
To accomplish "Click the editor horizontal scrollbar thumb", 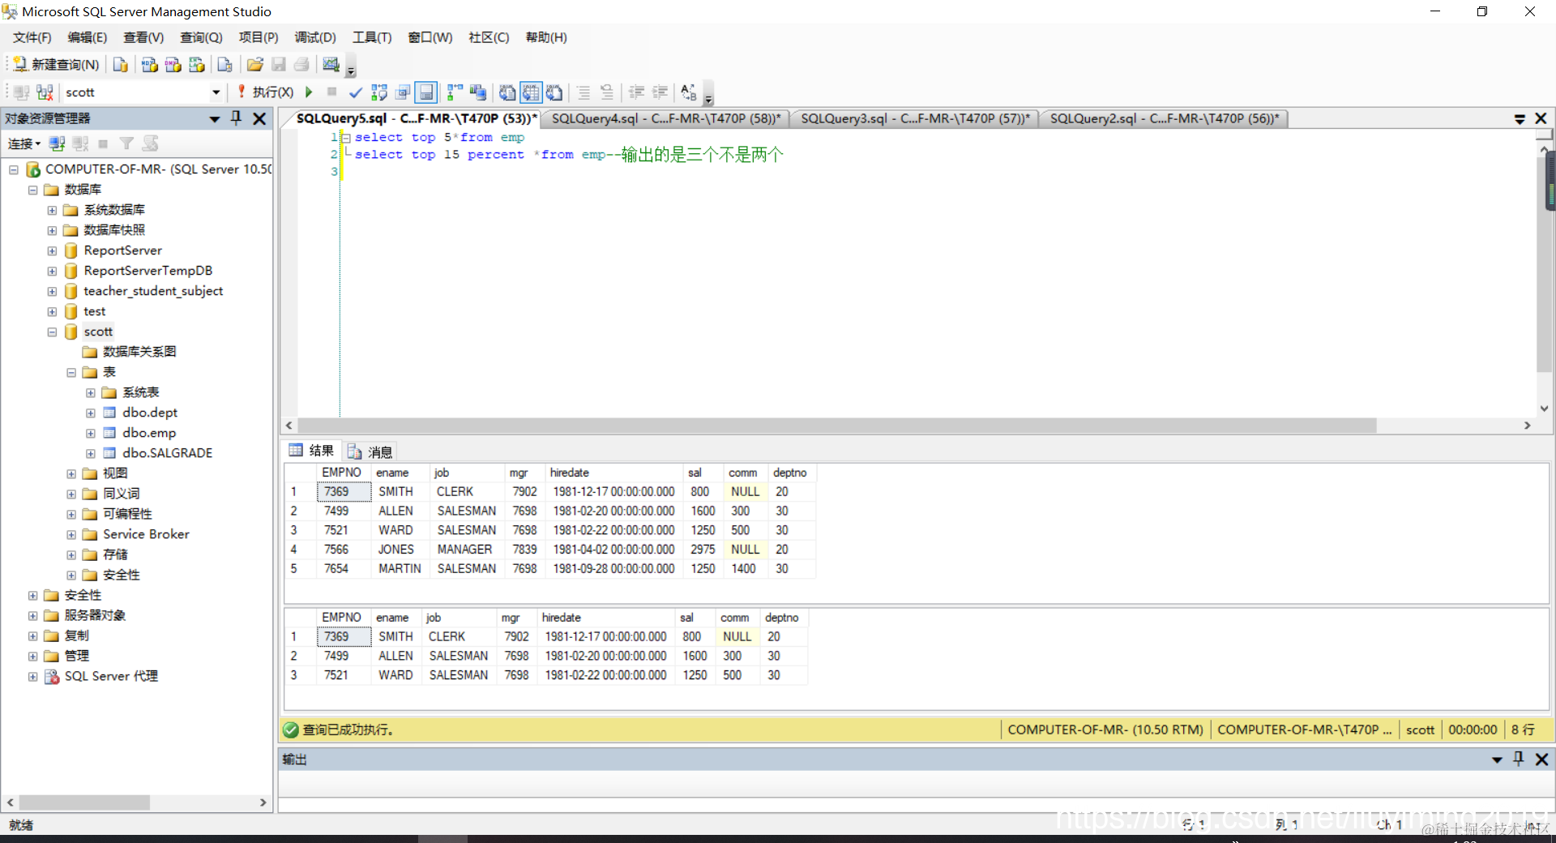I will pyautogui.click(x=837, y=426).
